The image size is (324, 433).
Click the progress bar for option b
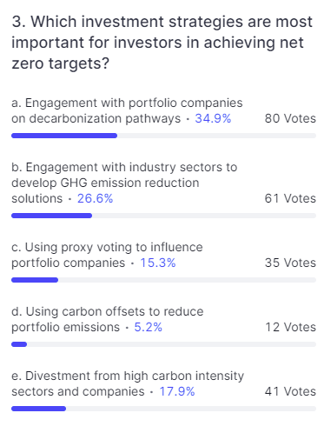163,216
